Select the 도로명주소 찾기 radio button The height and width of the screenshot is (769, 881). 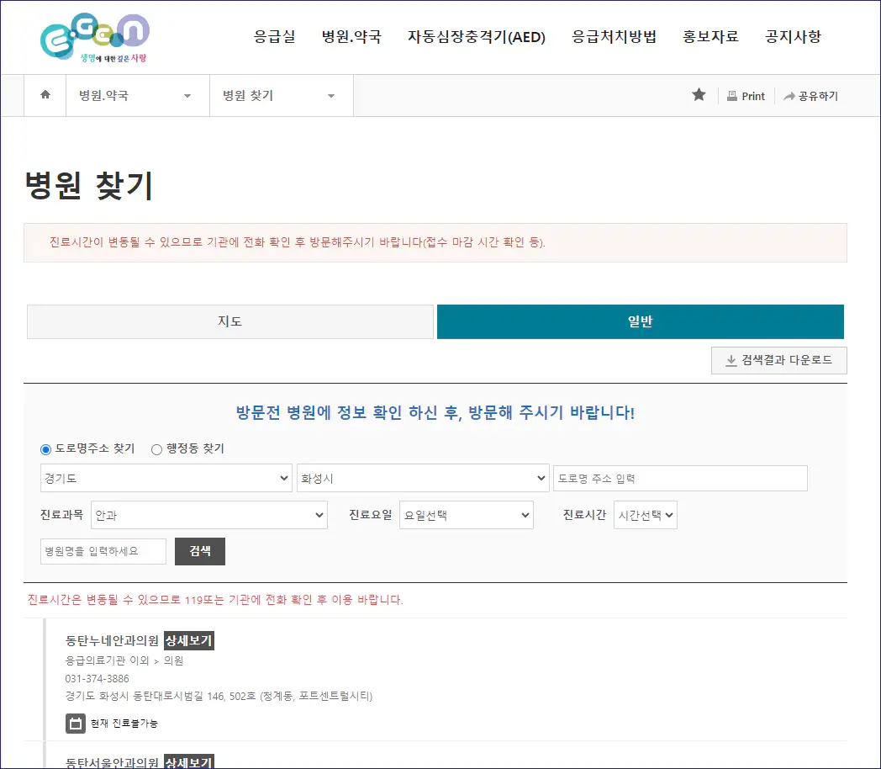coord(45,448)
